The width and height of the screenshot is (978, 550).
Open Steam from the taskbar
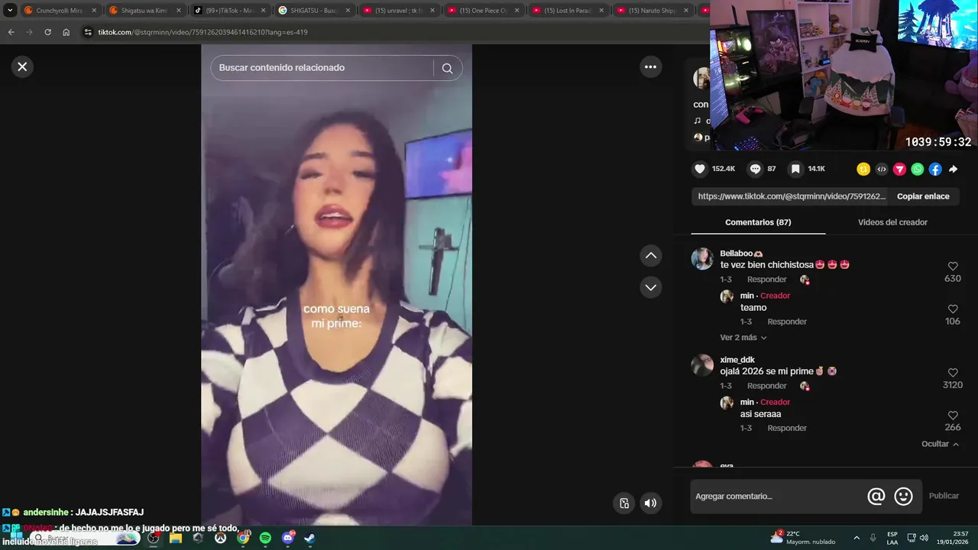click(309, 538)
